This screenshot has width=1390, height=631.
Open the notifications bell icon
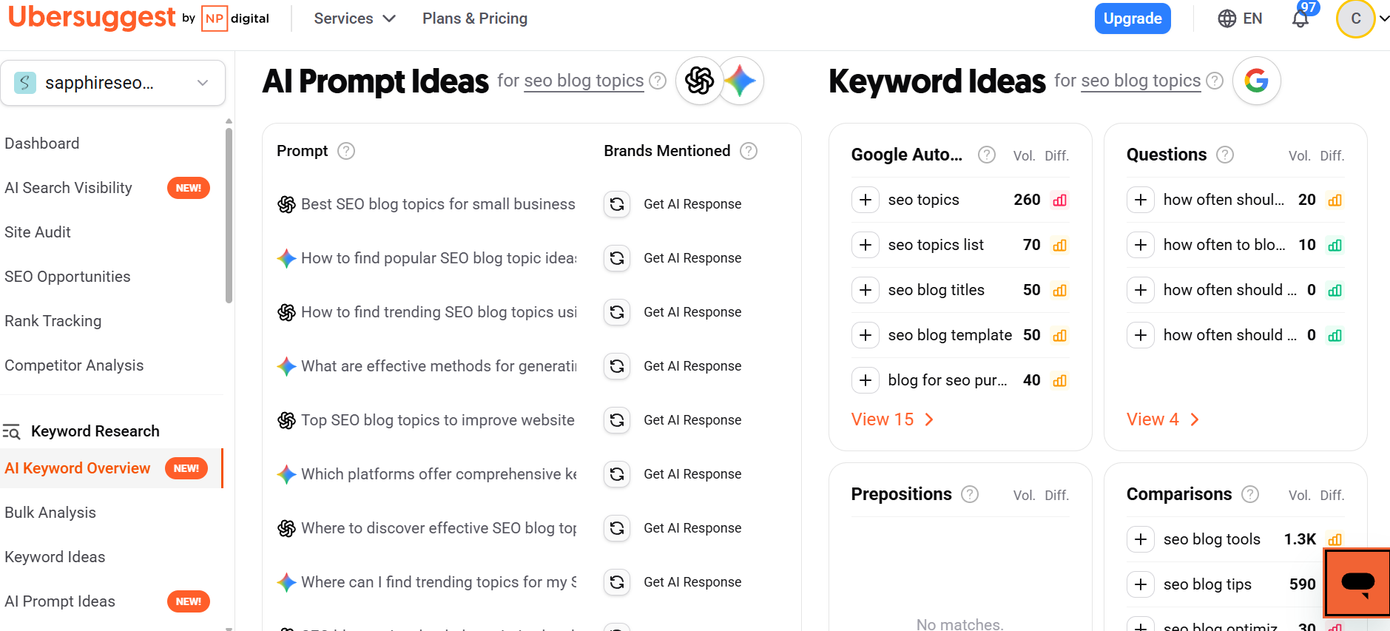click(x=1300, y=18)
